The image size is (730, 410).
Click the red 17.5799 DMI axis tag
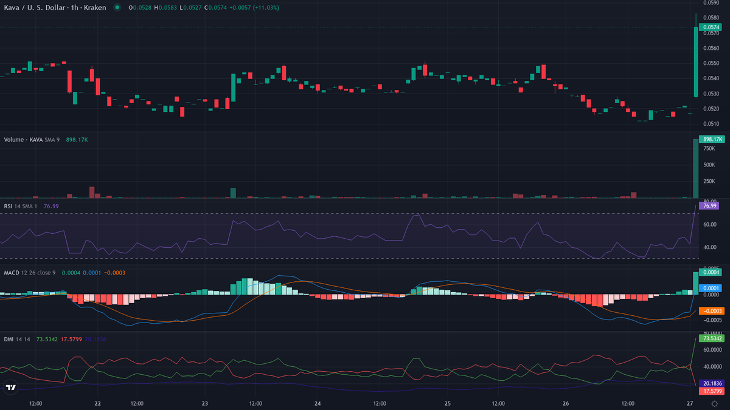[713, 391]
